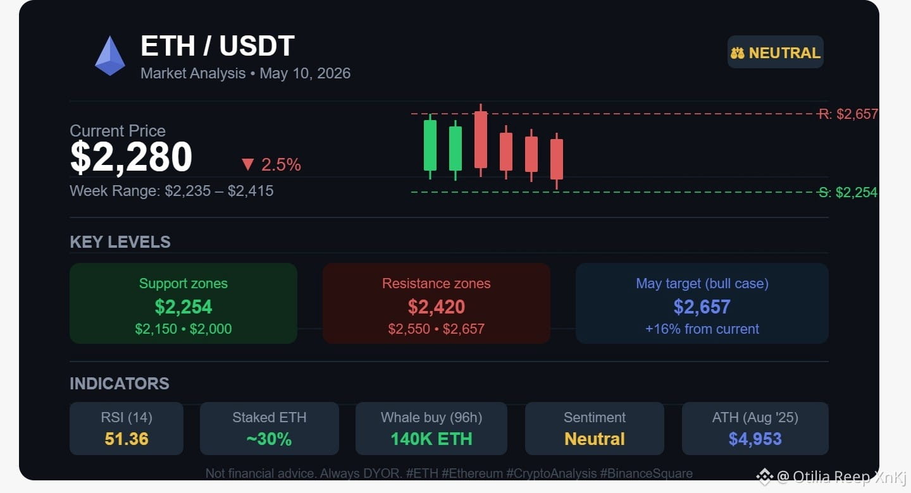The width and height of the screenshot is (911, 493).
Task: Click the red down-triangle next to 2.5%
Action: coord(247,165)
